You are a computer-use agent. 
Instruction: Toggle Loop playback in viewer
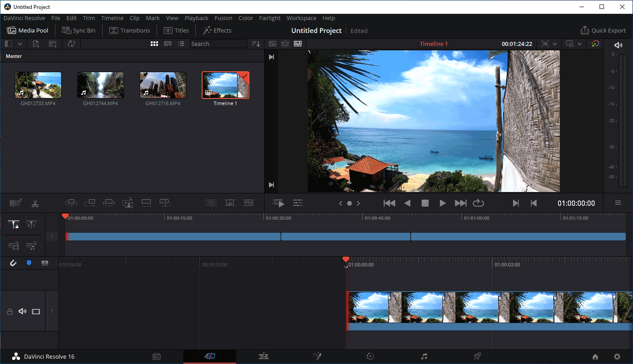478,203
